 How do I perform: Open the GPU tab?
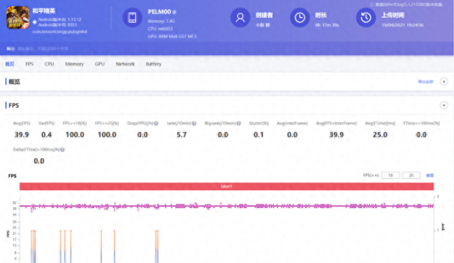[100, 64]
